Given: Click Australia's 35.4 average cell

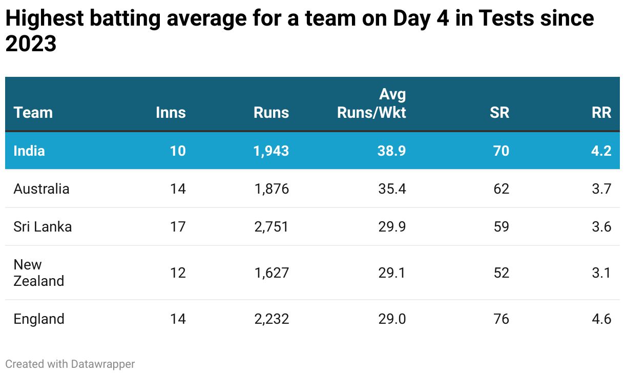Looking at the screenshot, I should tap(392, 189).
